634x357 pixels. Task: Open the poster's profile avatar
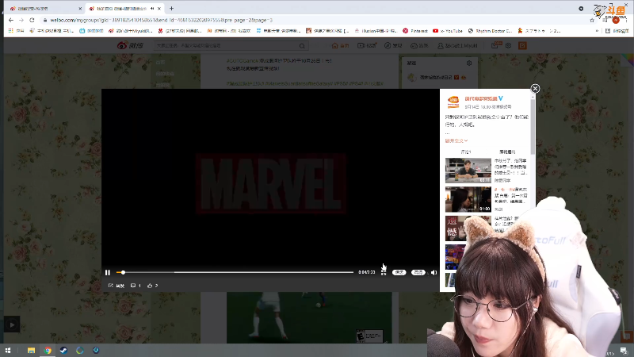pyautogui.click(x=453, y=102)
